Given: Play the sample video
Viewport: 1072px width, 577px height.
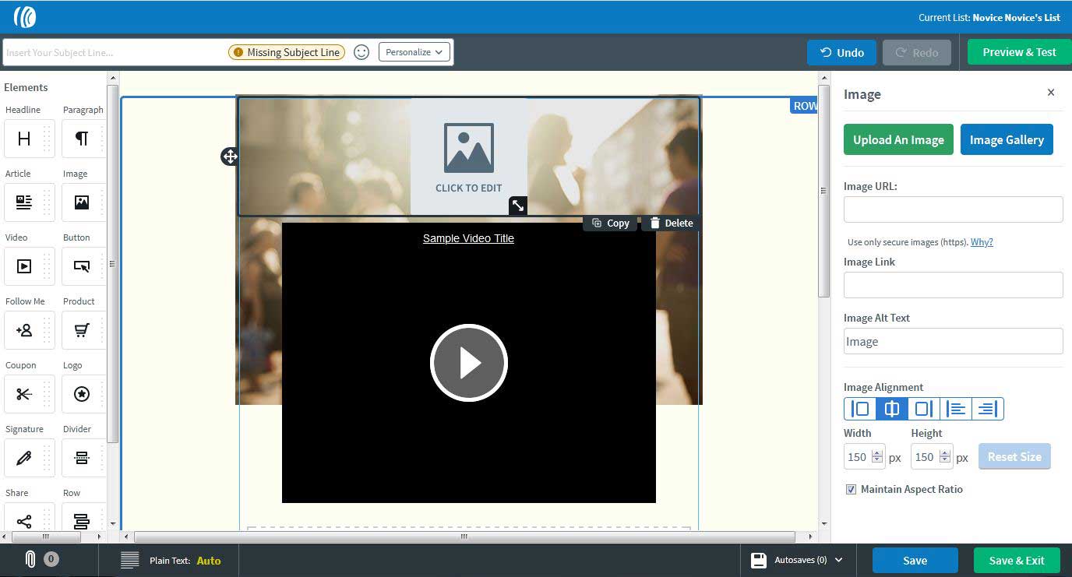Looking at the screenshot, I should [469, 363].
